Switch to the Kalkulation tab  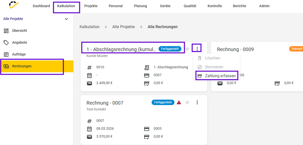coord(66,6)
